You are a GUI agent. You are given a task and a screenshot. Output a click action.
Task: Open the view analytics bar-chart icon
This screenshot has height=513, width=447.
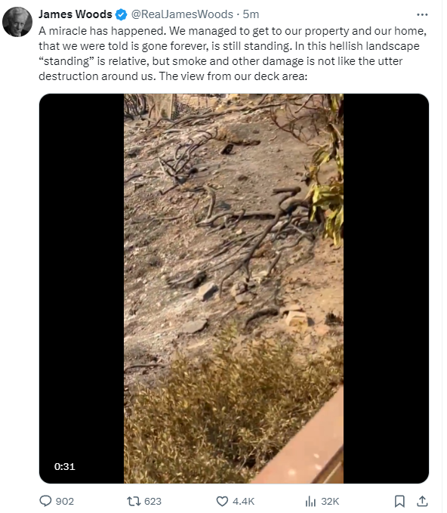coord(310,501)
